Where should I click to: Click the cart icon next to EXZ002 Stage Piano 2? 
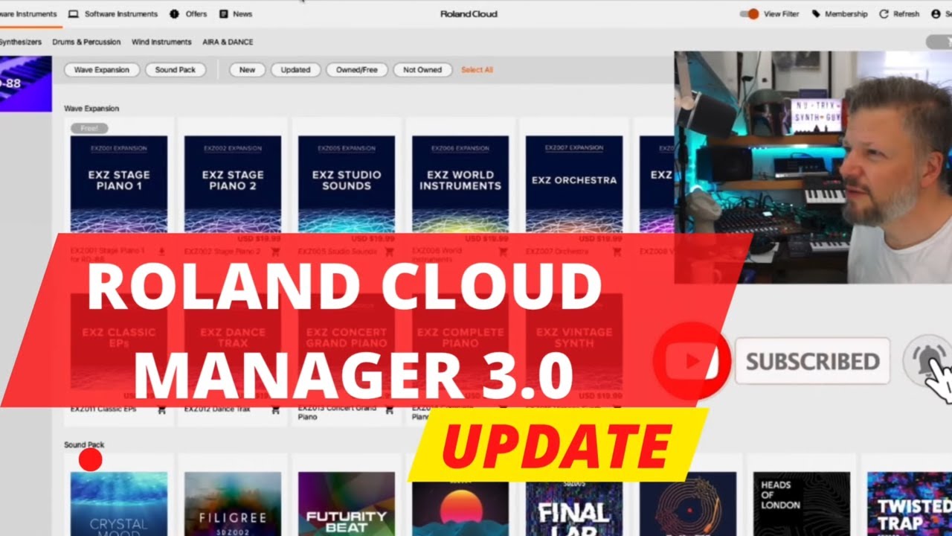tap(275, 252)
